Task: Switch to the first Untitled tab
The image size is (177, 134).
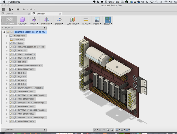Action: click(x=9, y=13)
